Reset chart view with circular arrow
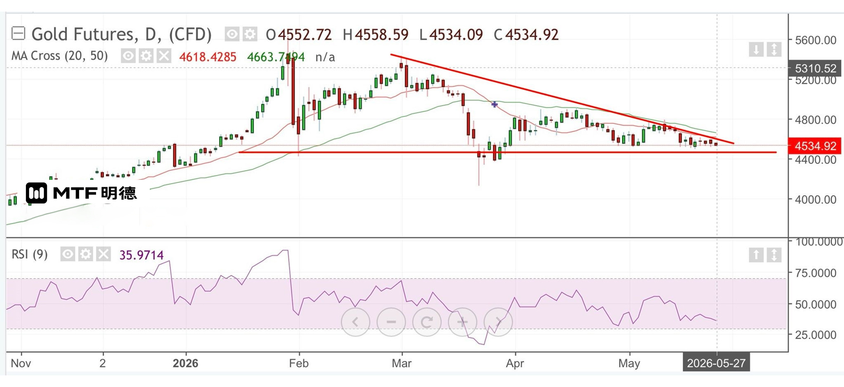The image size is (844, 387). point(427,322)
